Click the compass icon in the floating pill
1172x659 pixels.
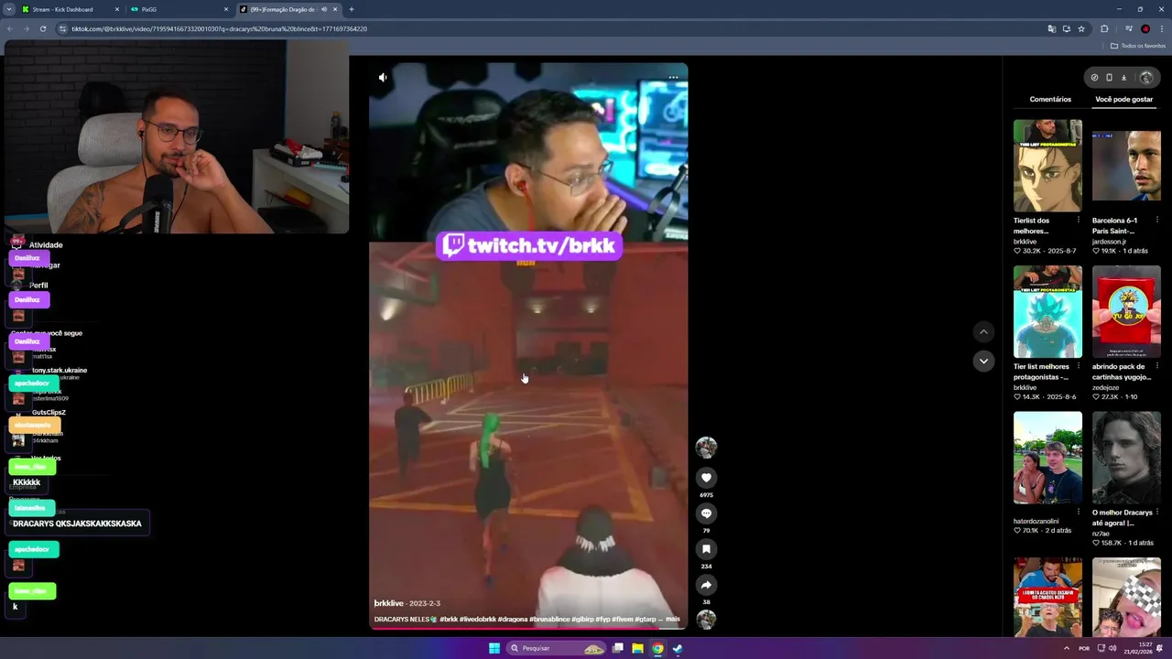click(x=1094, y=78)
